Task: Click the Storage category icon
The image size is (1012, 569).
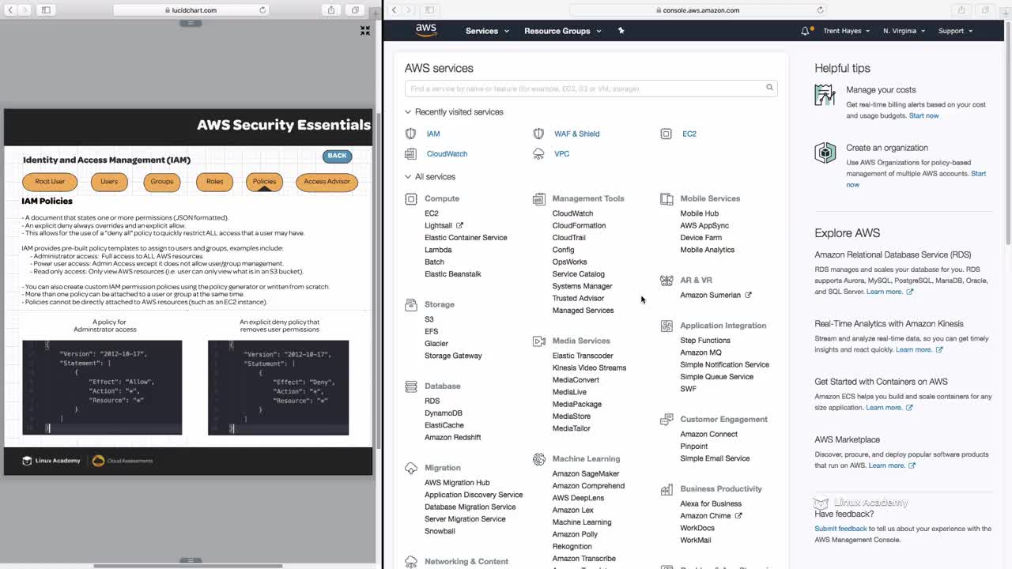Action: click(411, 304)
